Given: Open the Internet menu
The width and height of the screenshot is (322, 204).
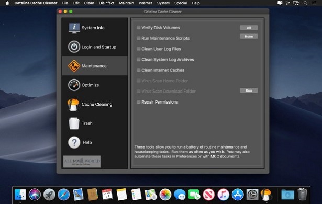Looking at the screenshot, I should tap(146, 3).
